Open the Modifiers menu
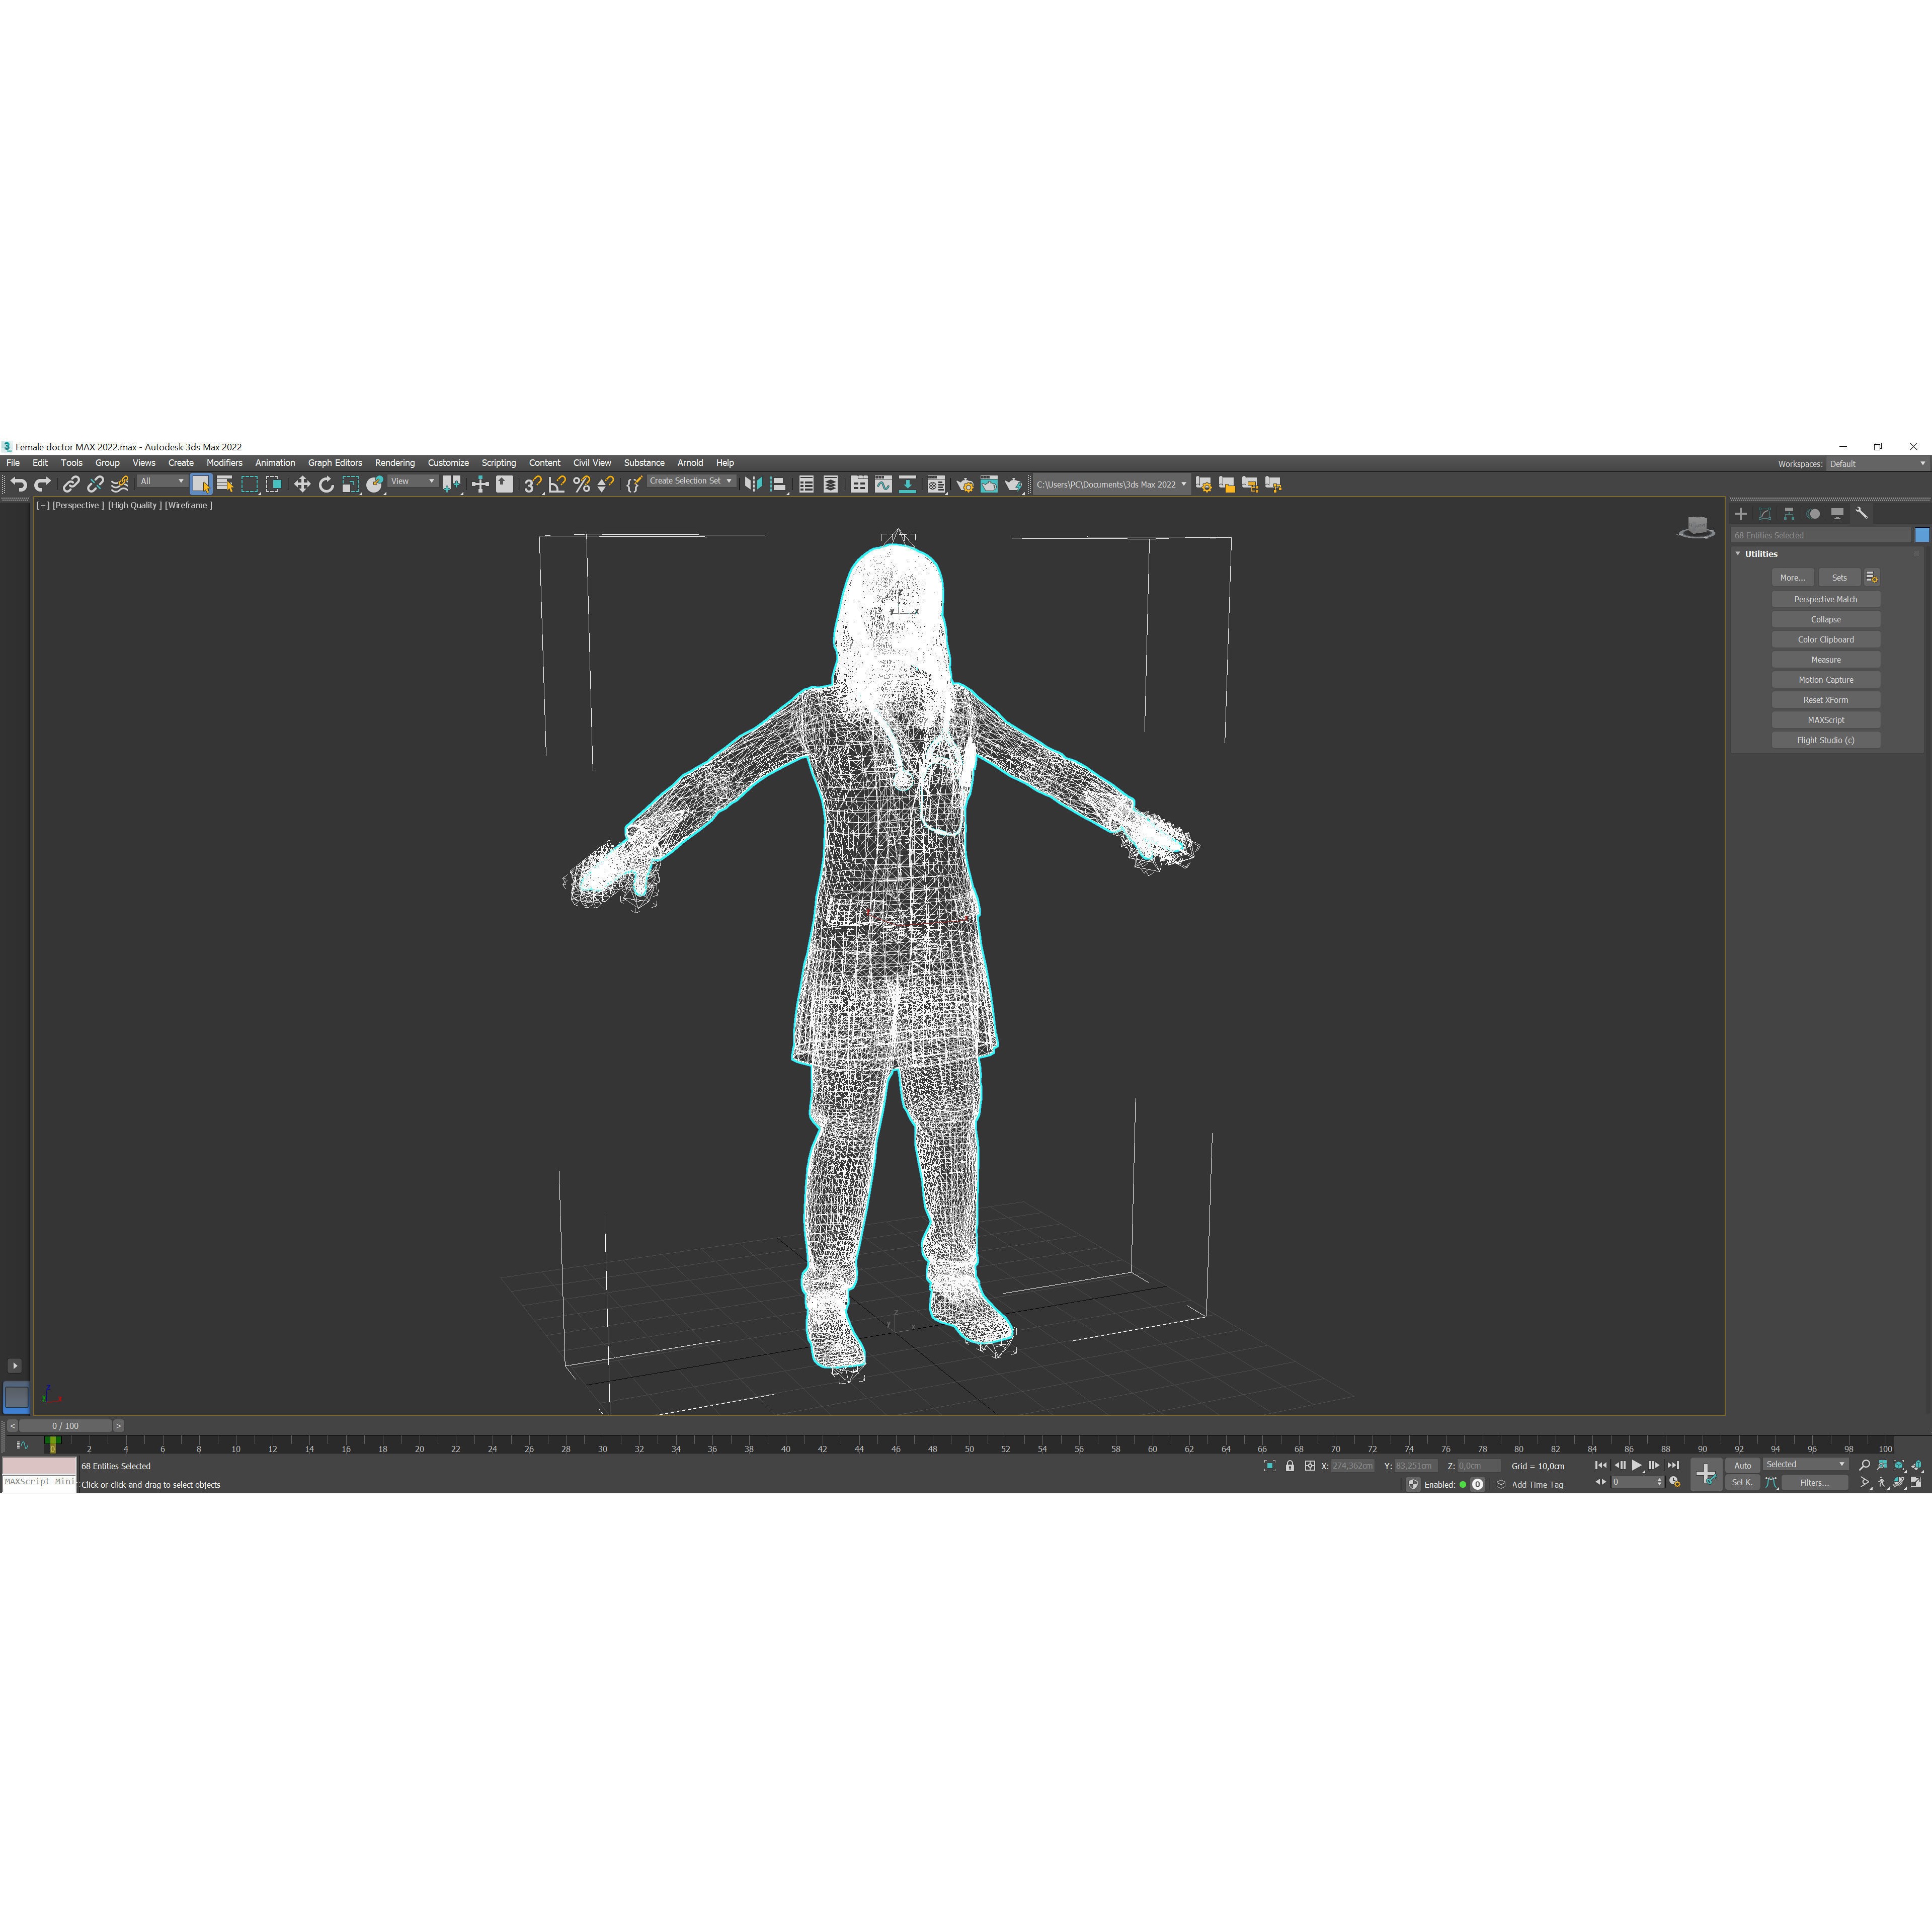Screen dimensions: 1932x1932 224,463
